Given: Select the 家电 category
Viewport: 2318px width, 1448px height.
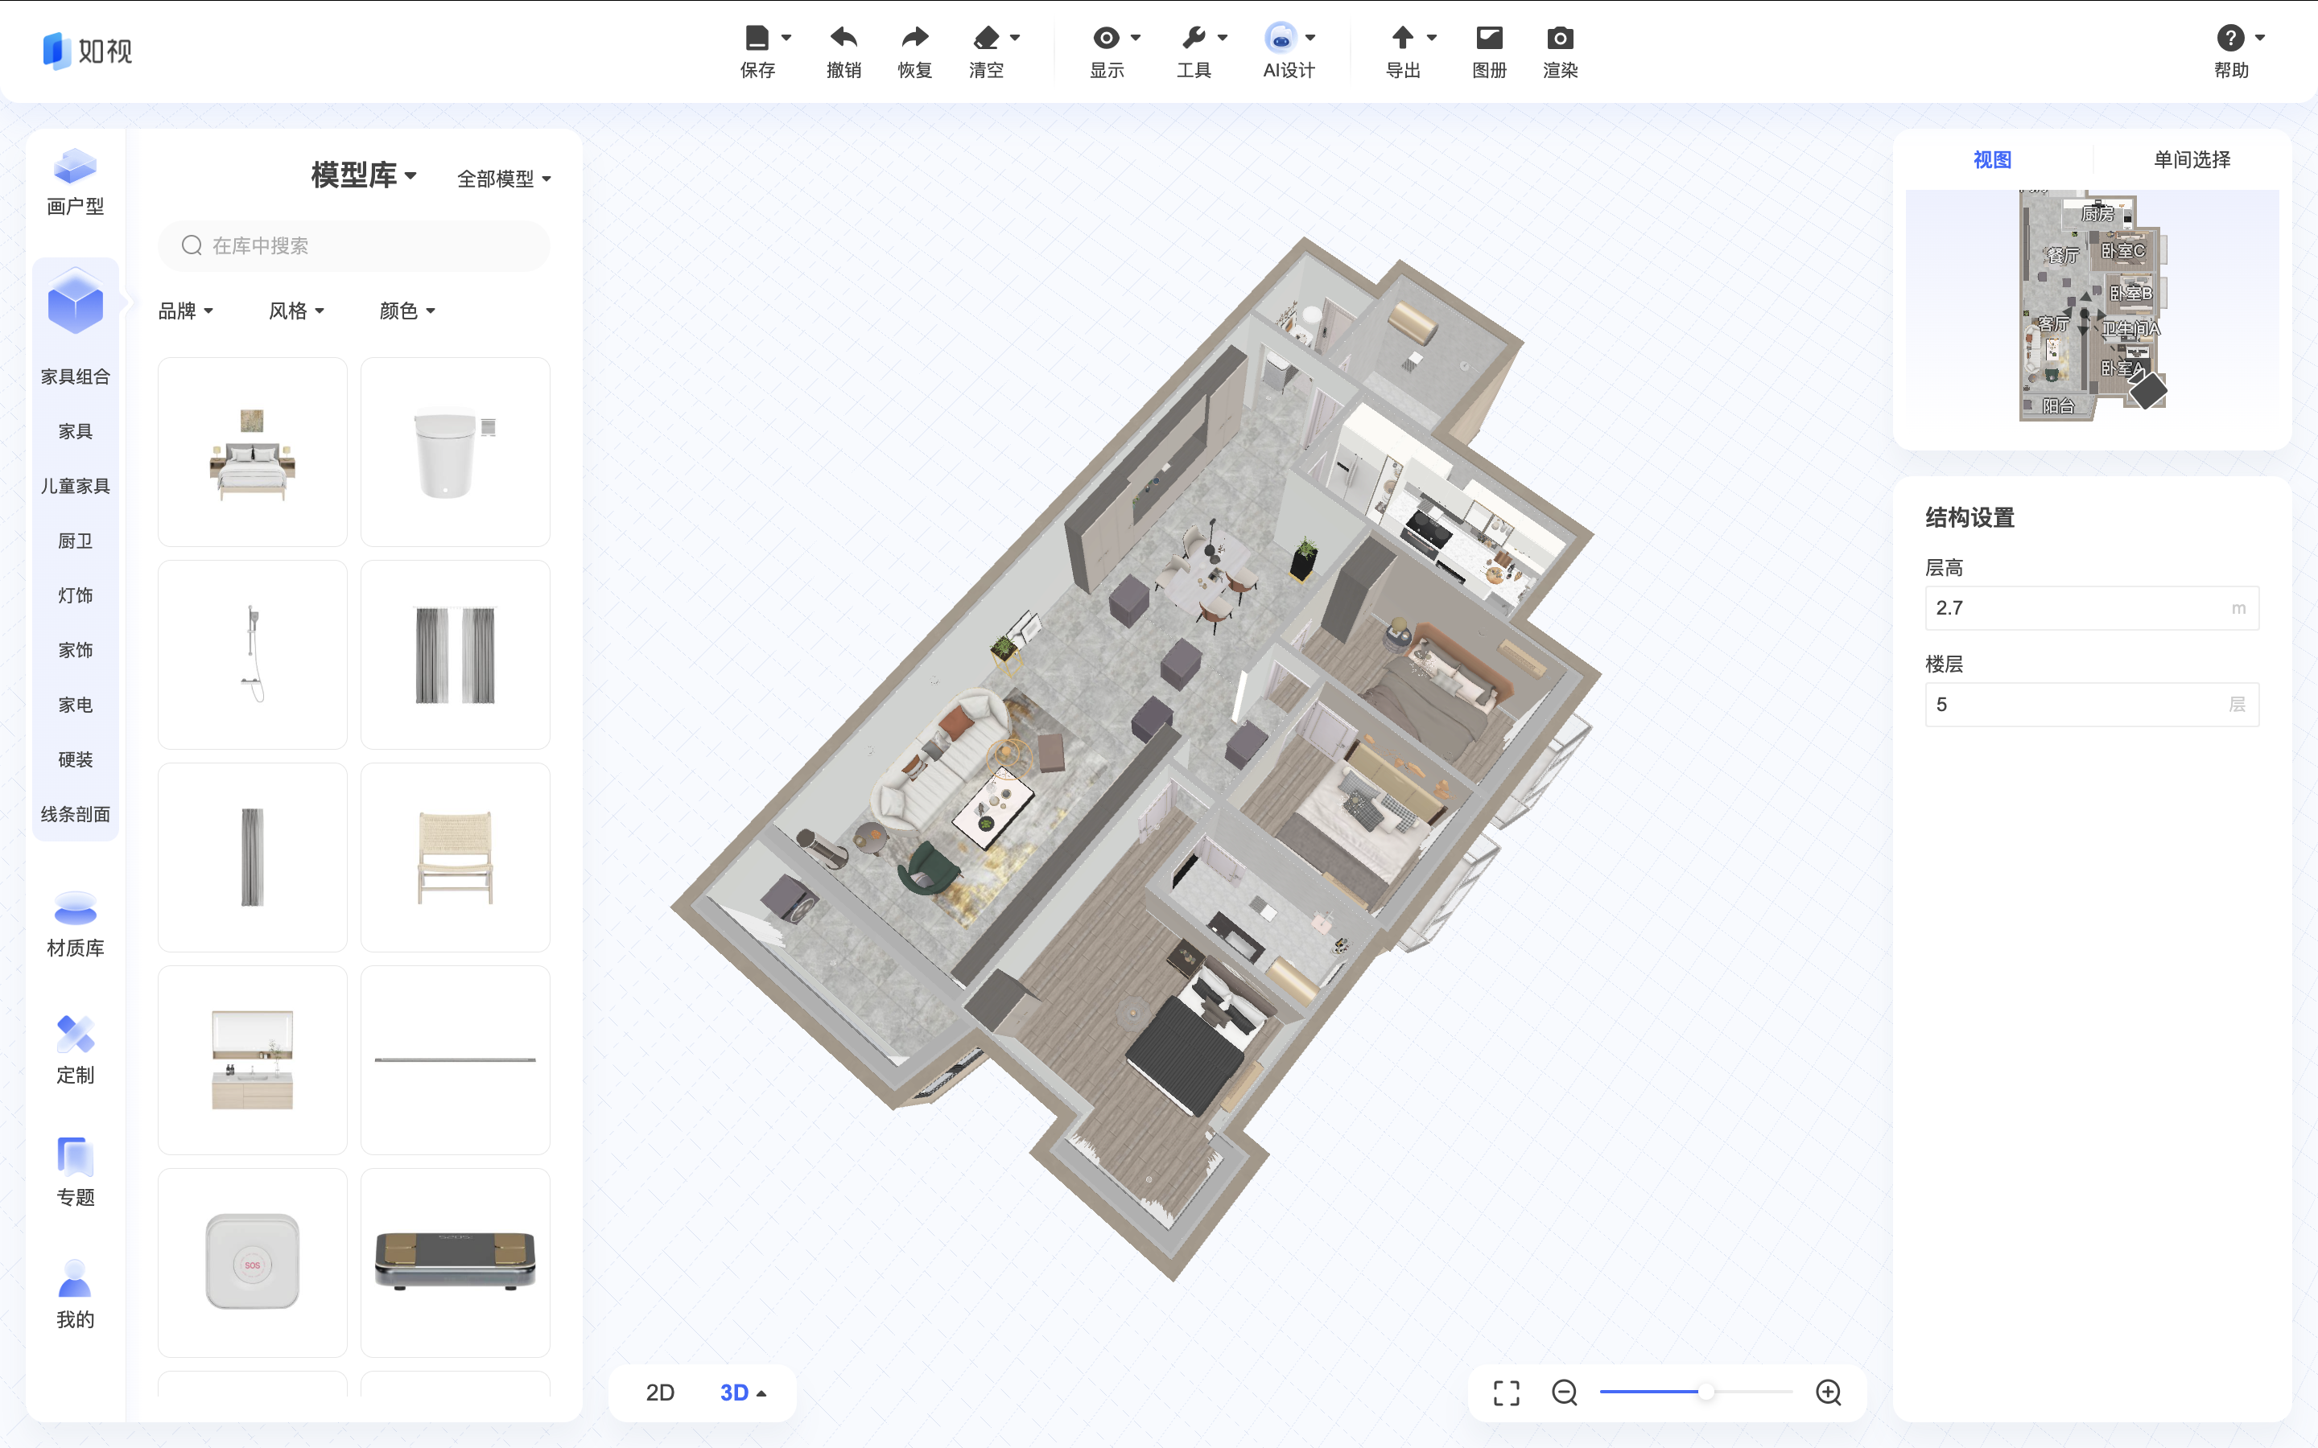Looking at the screenshot, I should [x=75, y=705].
